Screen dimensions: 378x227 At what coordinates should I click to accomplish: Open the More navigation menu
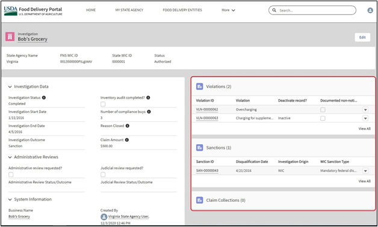tap(228, 10)
